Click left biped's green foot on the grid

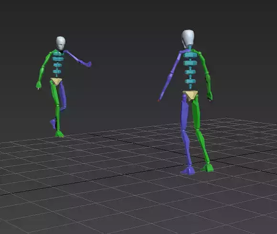coord(59,134)
